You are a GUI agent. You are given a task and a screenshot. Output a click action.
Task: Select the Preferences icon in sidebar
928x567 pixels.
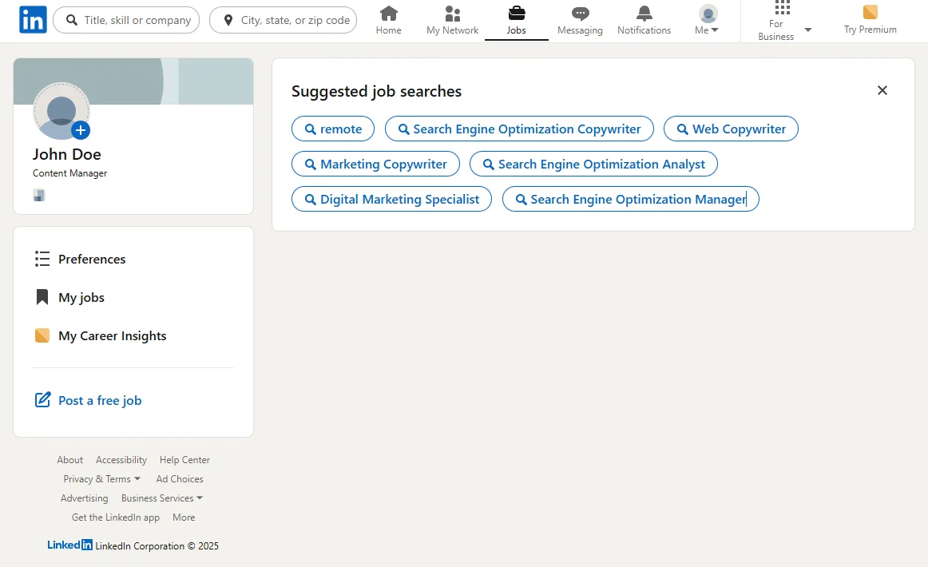[x=42, y=259]
